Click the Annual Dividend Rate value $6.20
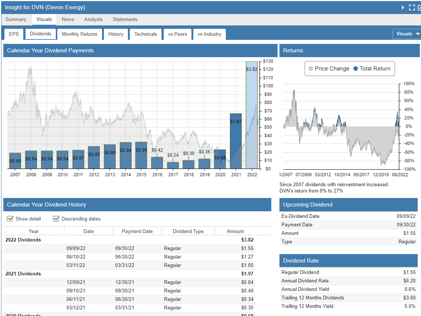This screenshot has height=316, width=421. 410,281
